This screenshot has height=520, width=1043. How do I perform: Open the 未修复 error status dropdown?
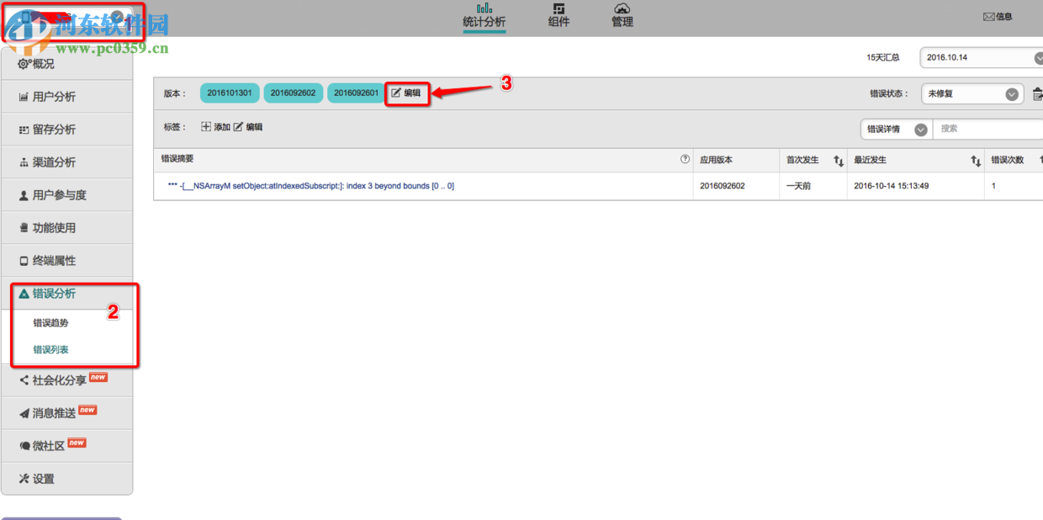[972, 94]
